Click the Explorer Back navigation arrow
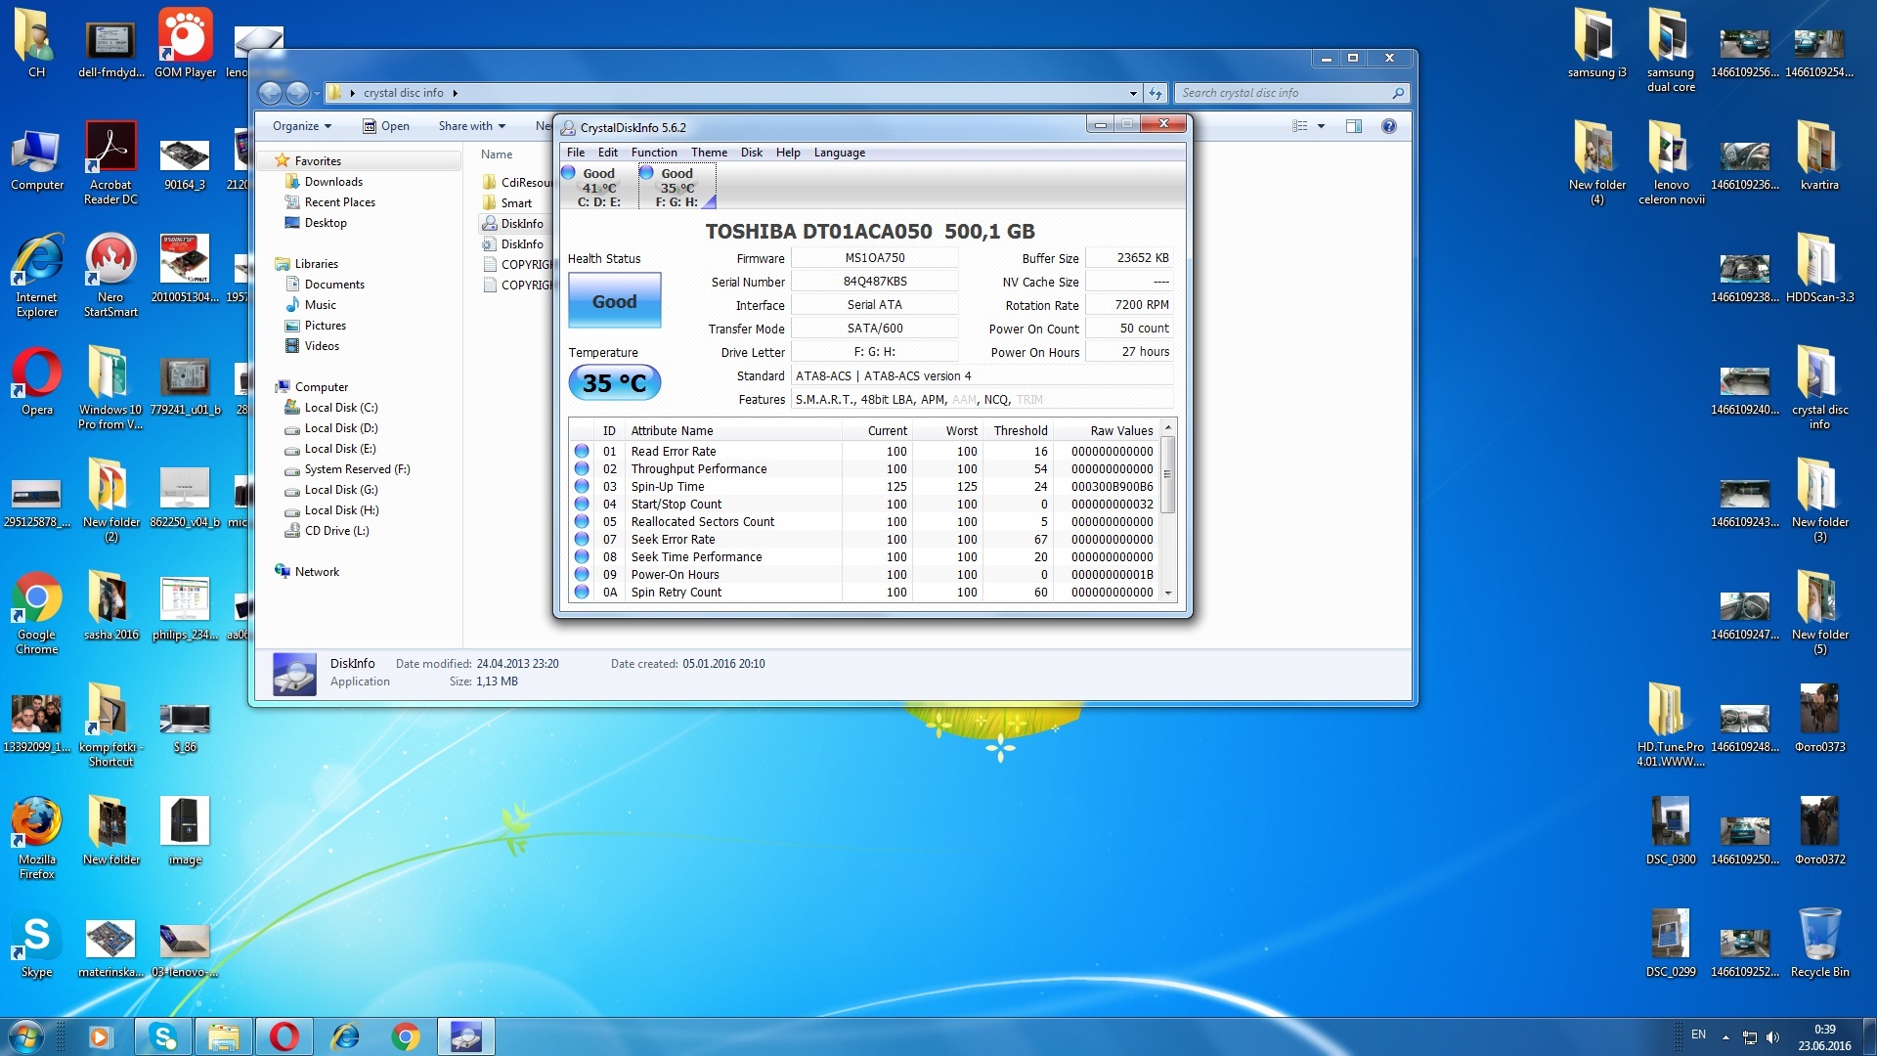The height and width of the screenshot is (1056, 1877). [271, 93]
